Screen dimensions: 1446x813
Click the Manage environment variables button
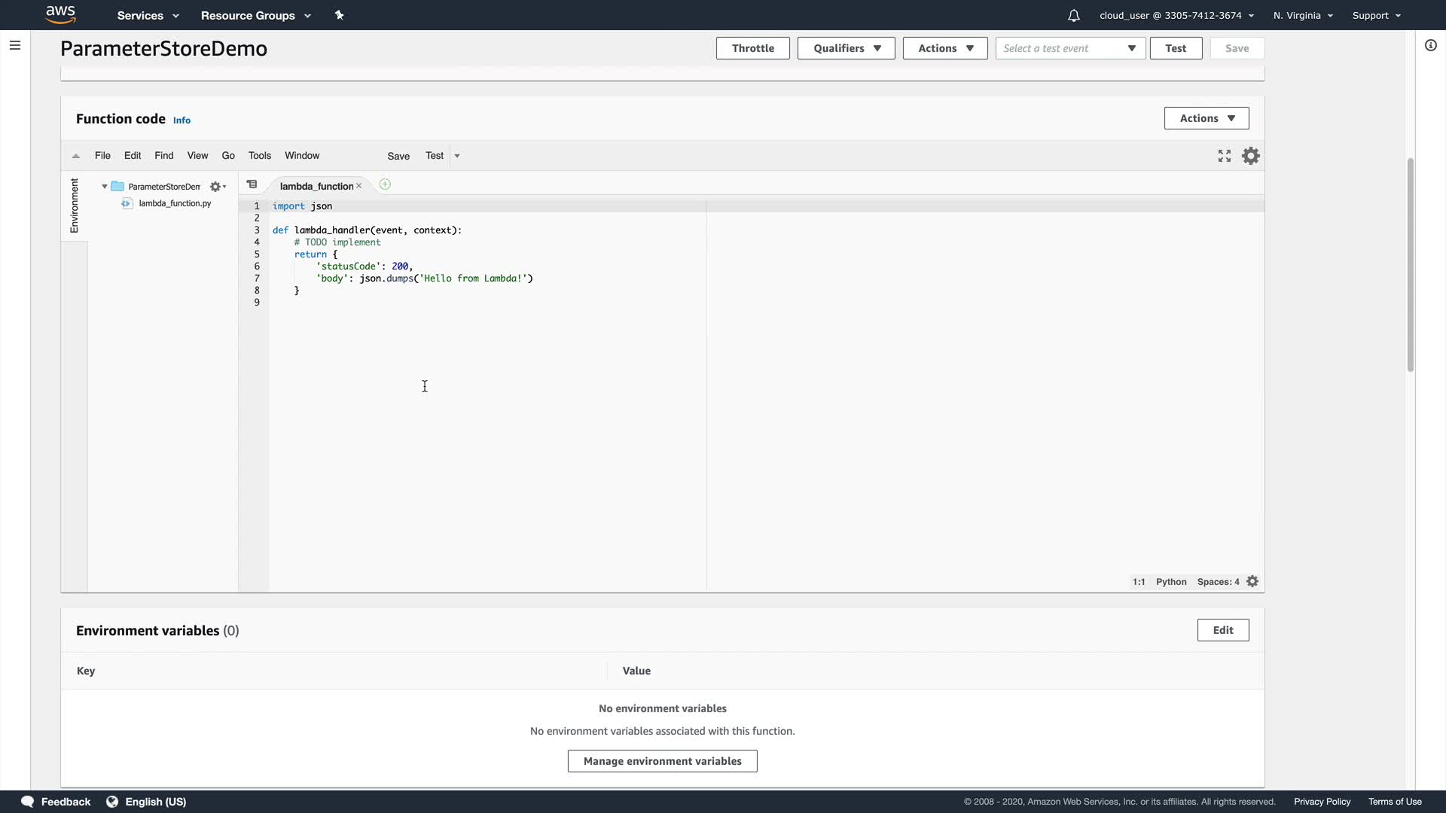click(662, 761)
